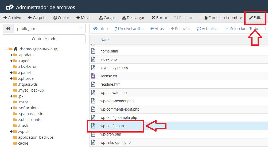Click the wp-config.php file icon

click(93, 126)
